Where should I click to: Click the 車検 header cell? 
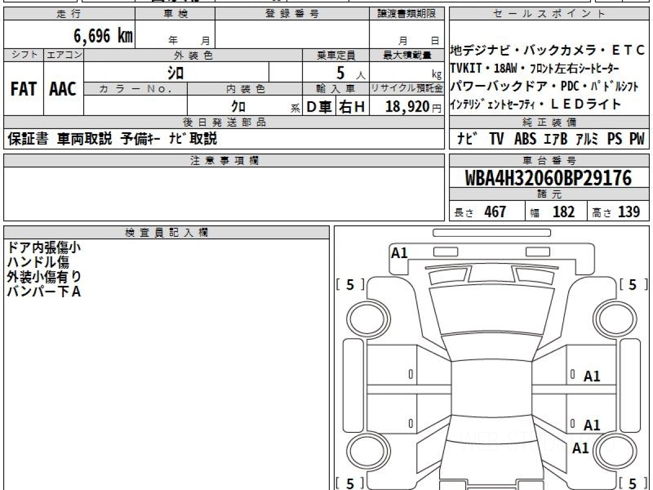pos(175,15)
